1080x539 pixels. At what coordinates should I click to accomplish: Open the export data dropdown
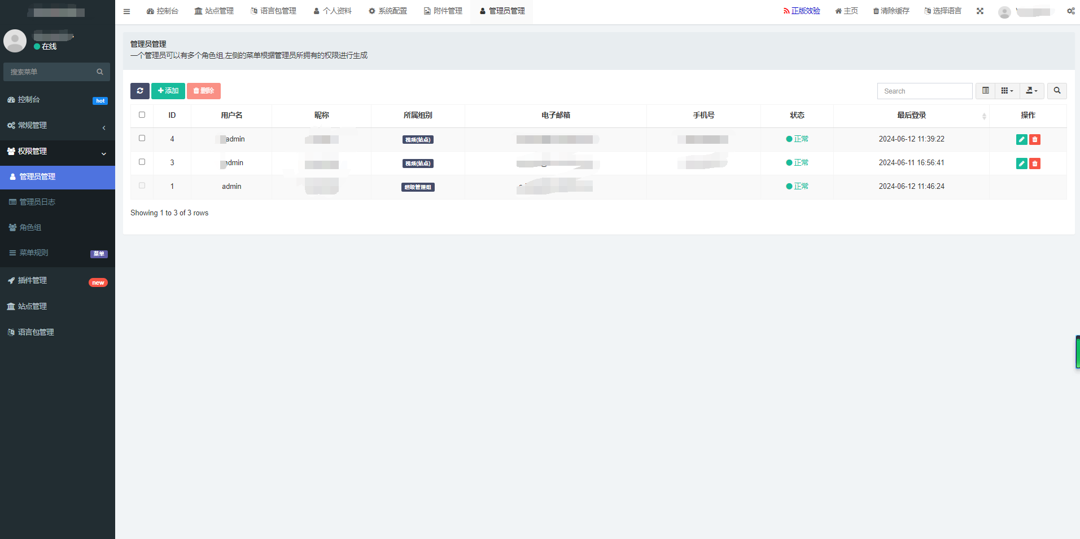(1031, 91)
